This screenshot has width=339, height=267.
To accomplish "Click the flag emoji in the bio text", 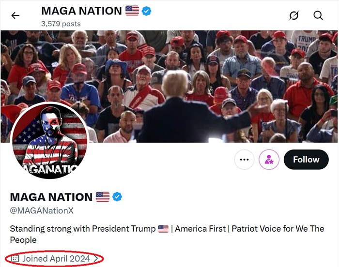I will 163,229.
